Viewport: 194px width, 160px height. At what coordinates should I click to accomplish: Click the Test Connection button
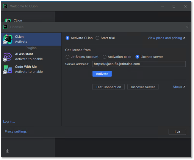pos(108,87)
